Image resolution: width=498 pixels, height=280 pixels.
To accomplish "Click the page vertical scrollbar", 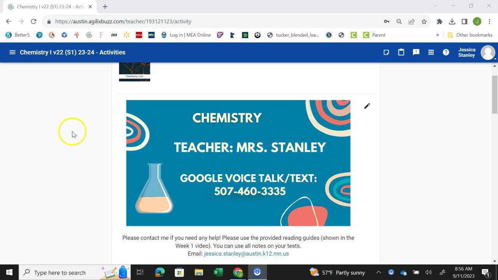I will pos(495,93).
